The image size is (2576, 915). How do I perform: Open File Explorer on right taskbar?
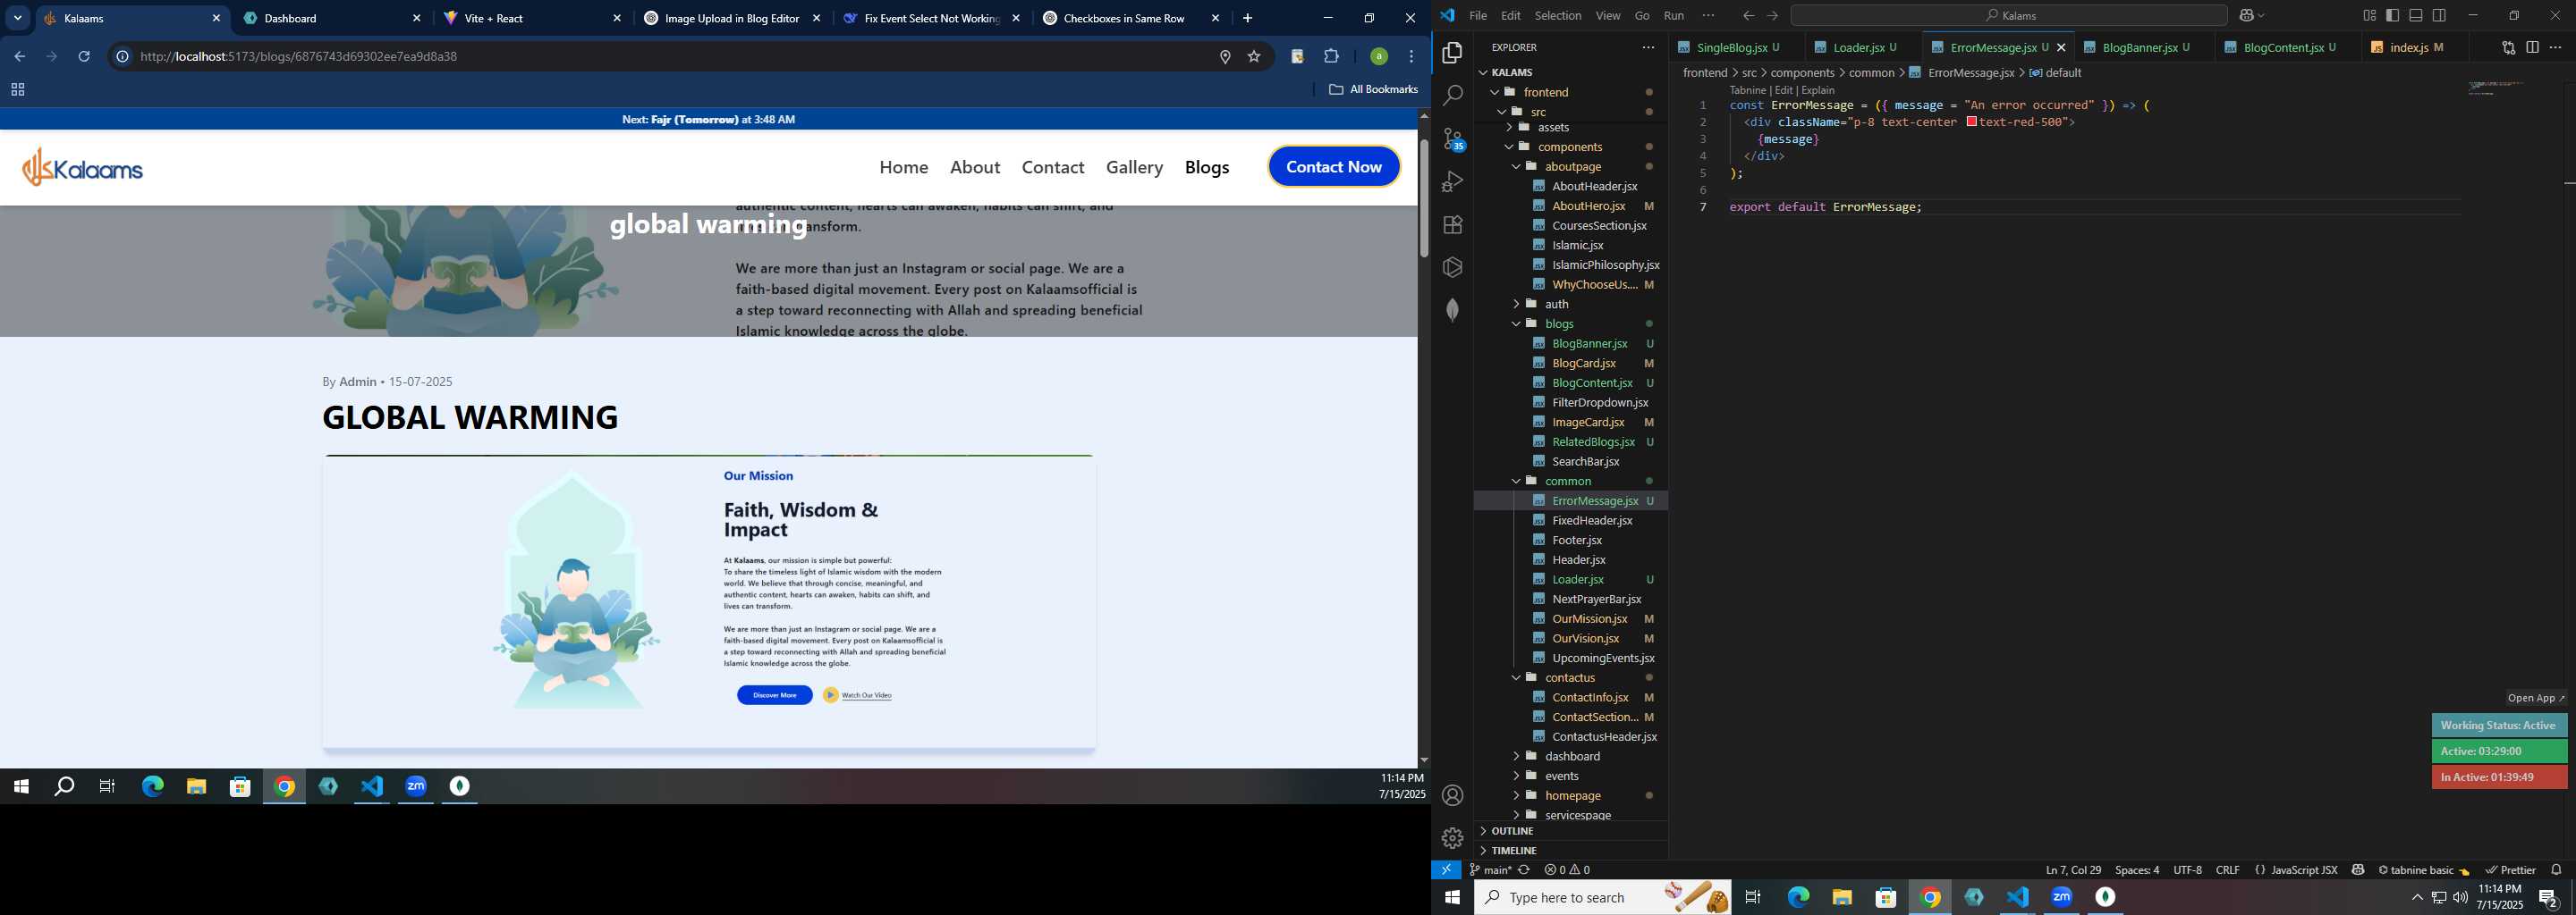coord(1842,897)
